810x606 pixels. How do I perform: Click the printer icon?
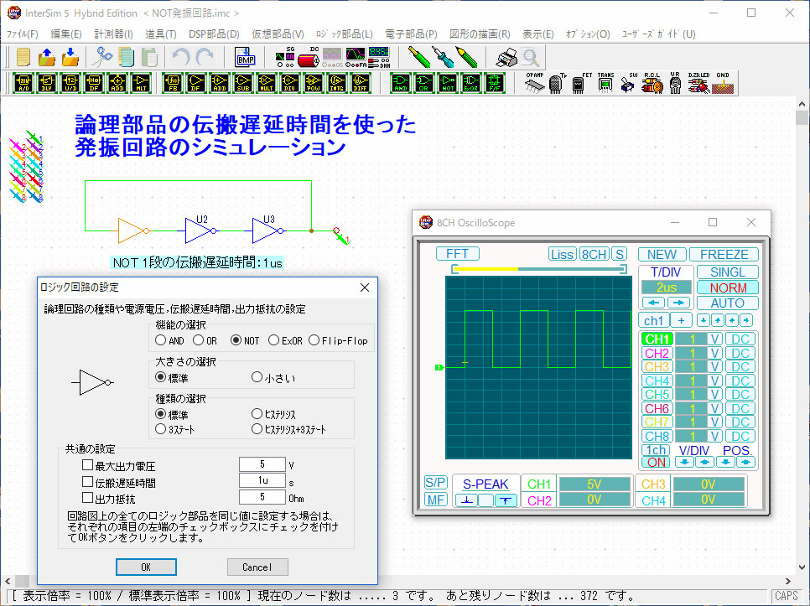[x=506, y=57]
